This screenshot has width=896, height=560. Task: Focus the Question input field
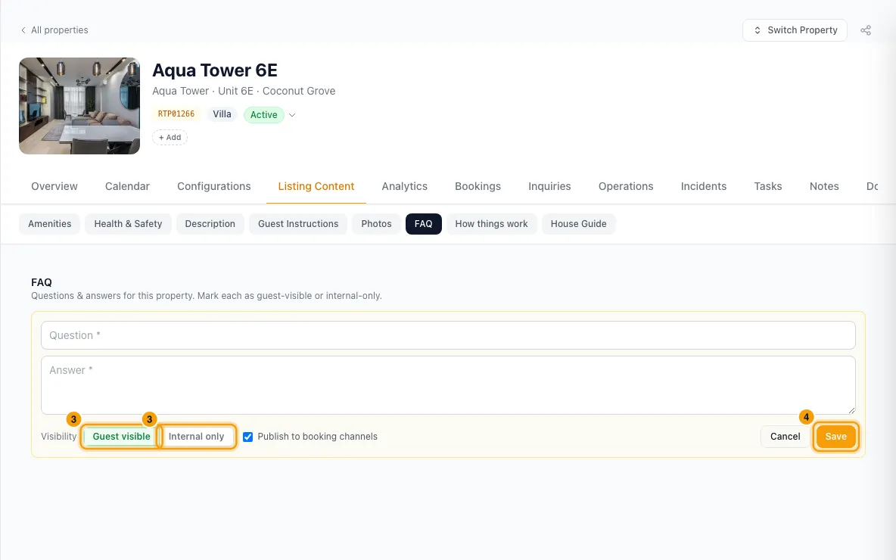pyautogui.click(x=448, y=335)
